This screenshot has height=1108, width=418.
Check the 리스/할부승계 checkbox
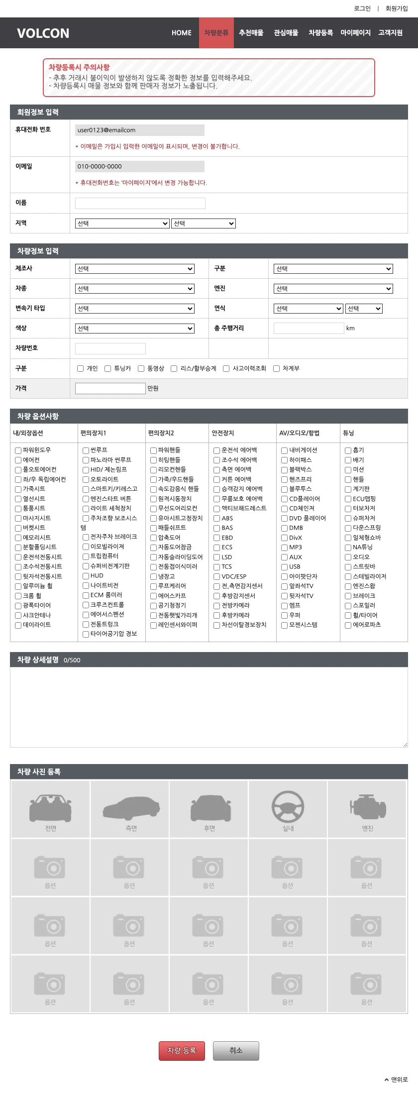click(174, 369)
